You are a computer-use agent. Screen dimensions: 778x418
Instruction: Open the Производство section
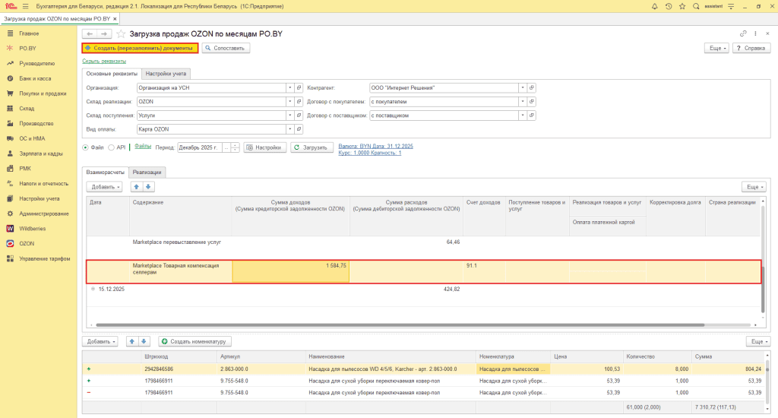coord(36,123)
